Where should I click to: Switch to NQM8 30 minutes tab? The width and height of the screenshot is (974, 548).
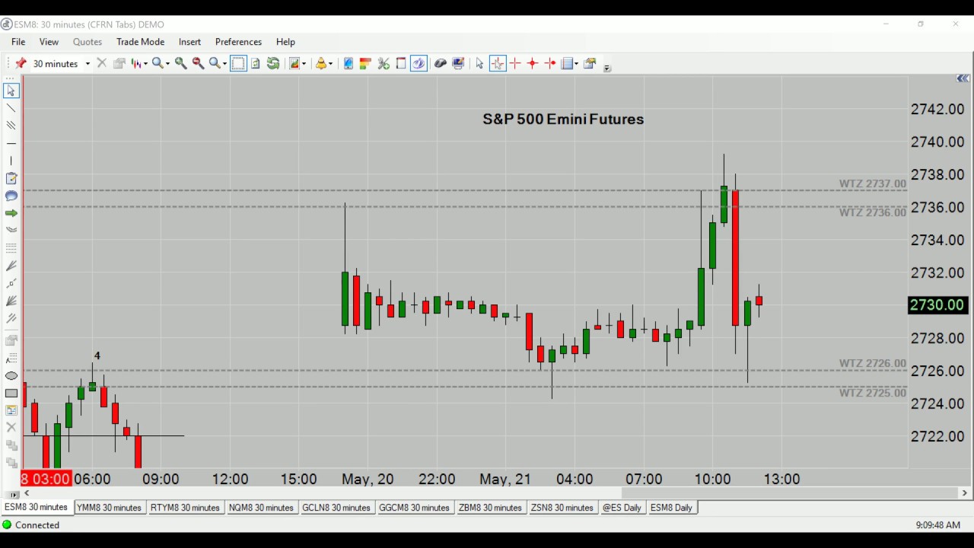(x=261, y=508)
